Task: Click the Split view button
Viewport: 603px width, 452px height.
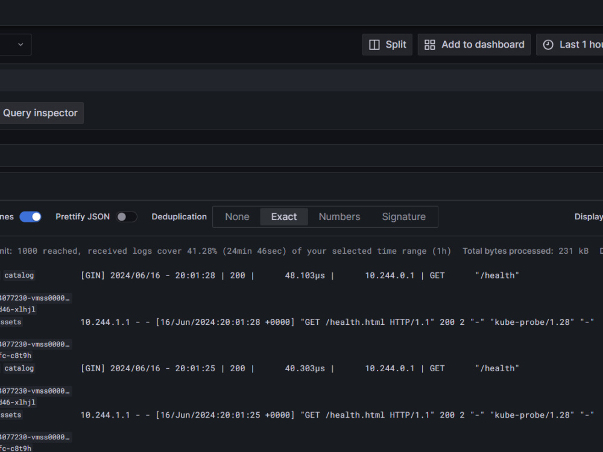Action: [387, 45]
